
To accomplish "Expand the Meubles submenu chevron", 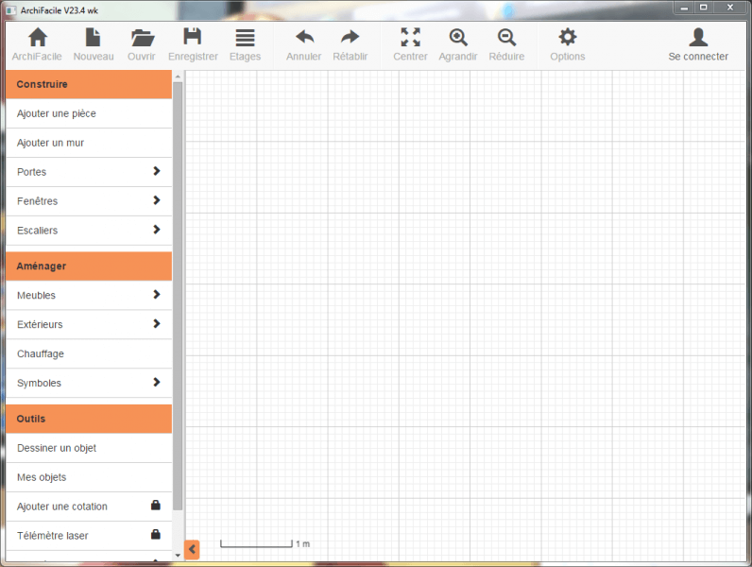I will [x=156, y=295].
